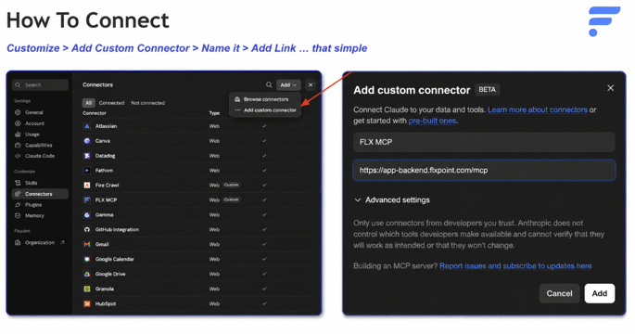This screenshot has width=635, height=334.
Task: Click the Claude Code sidebar icon
Action: click(18, 156)
